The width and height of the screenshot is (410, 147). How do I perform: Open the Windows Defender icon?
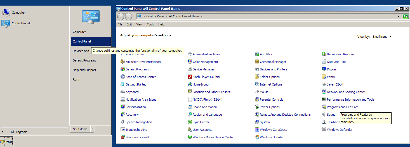(x=324, y=130)
